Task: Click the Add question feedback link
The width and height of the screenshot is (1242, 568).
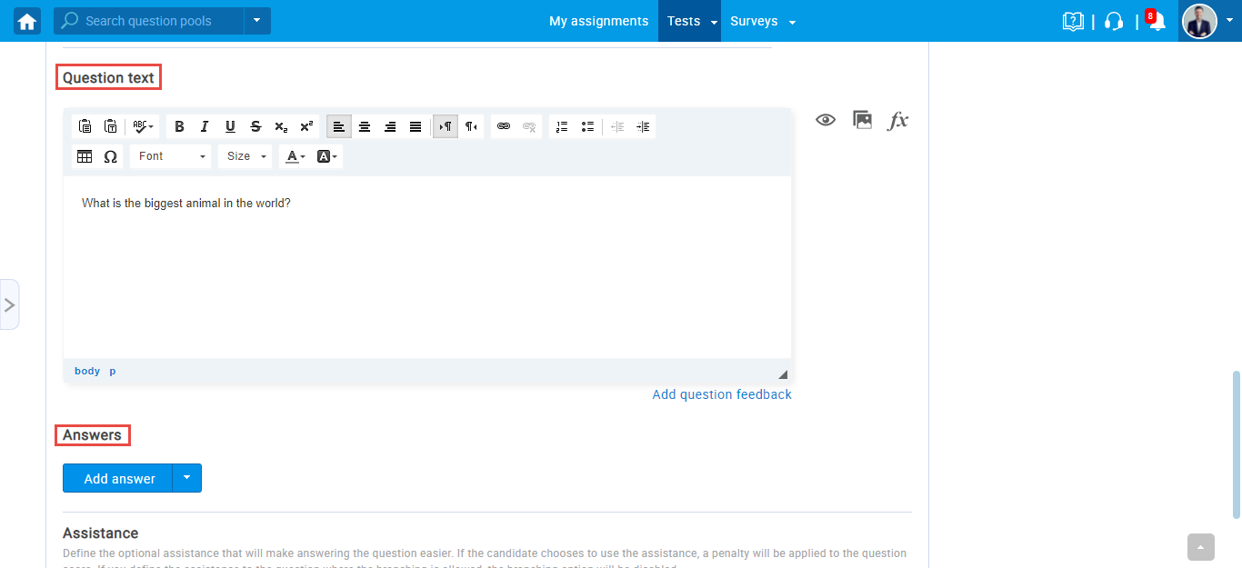Action: point(722,394)
